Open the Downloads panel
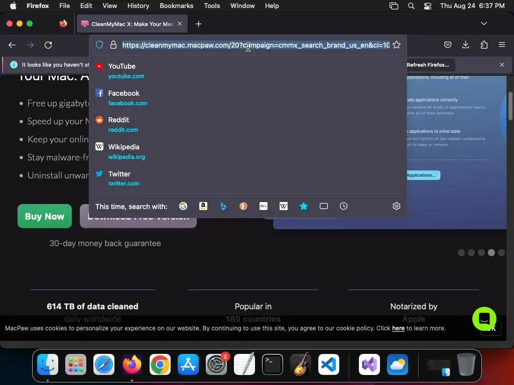This screenshot has width=514, height=385. click(465, 45)
